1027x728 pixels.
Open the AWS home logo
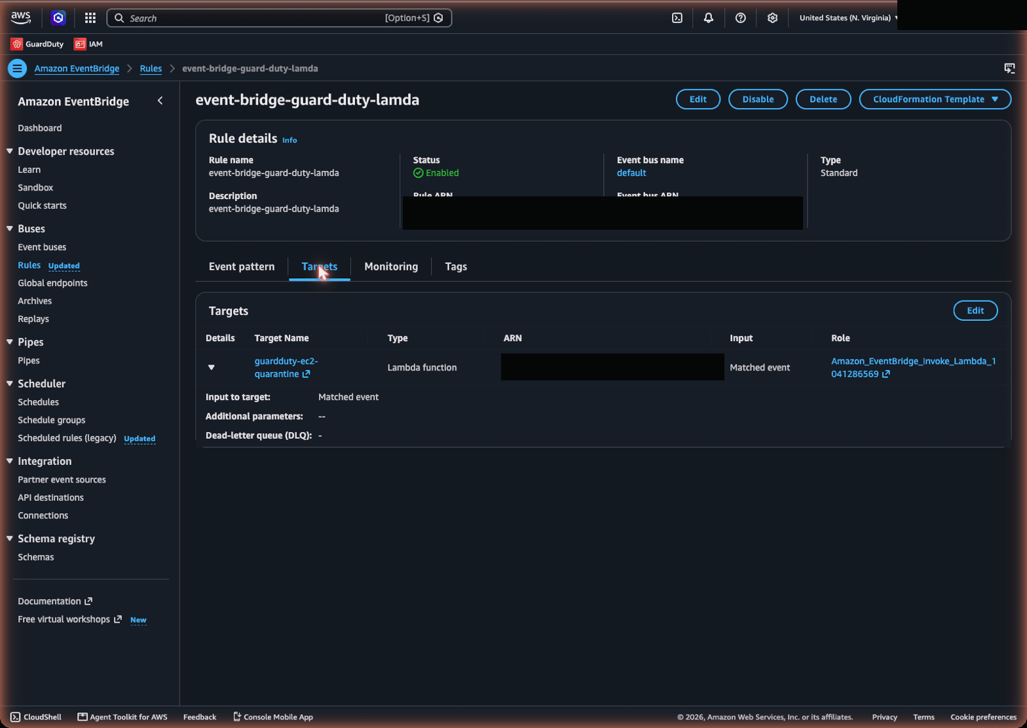21,18
